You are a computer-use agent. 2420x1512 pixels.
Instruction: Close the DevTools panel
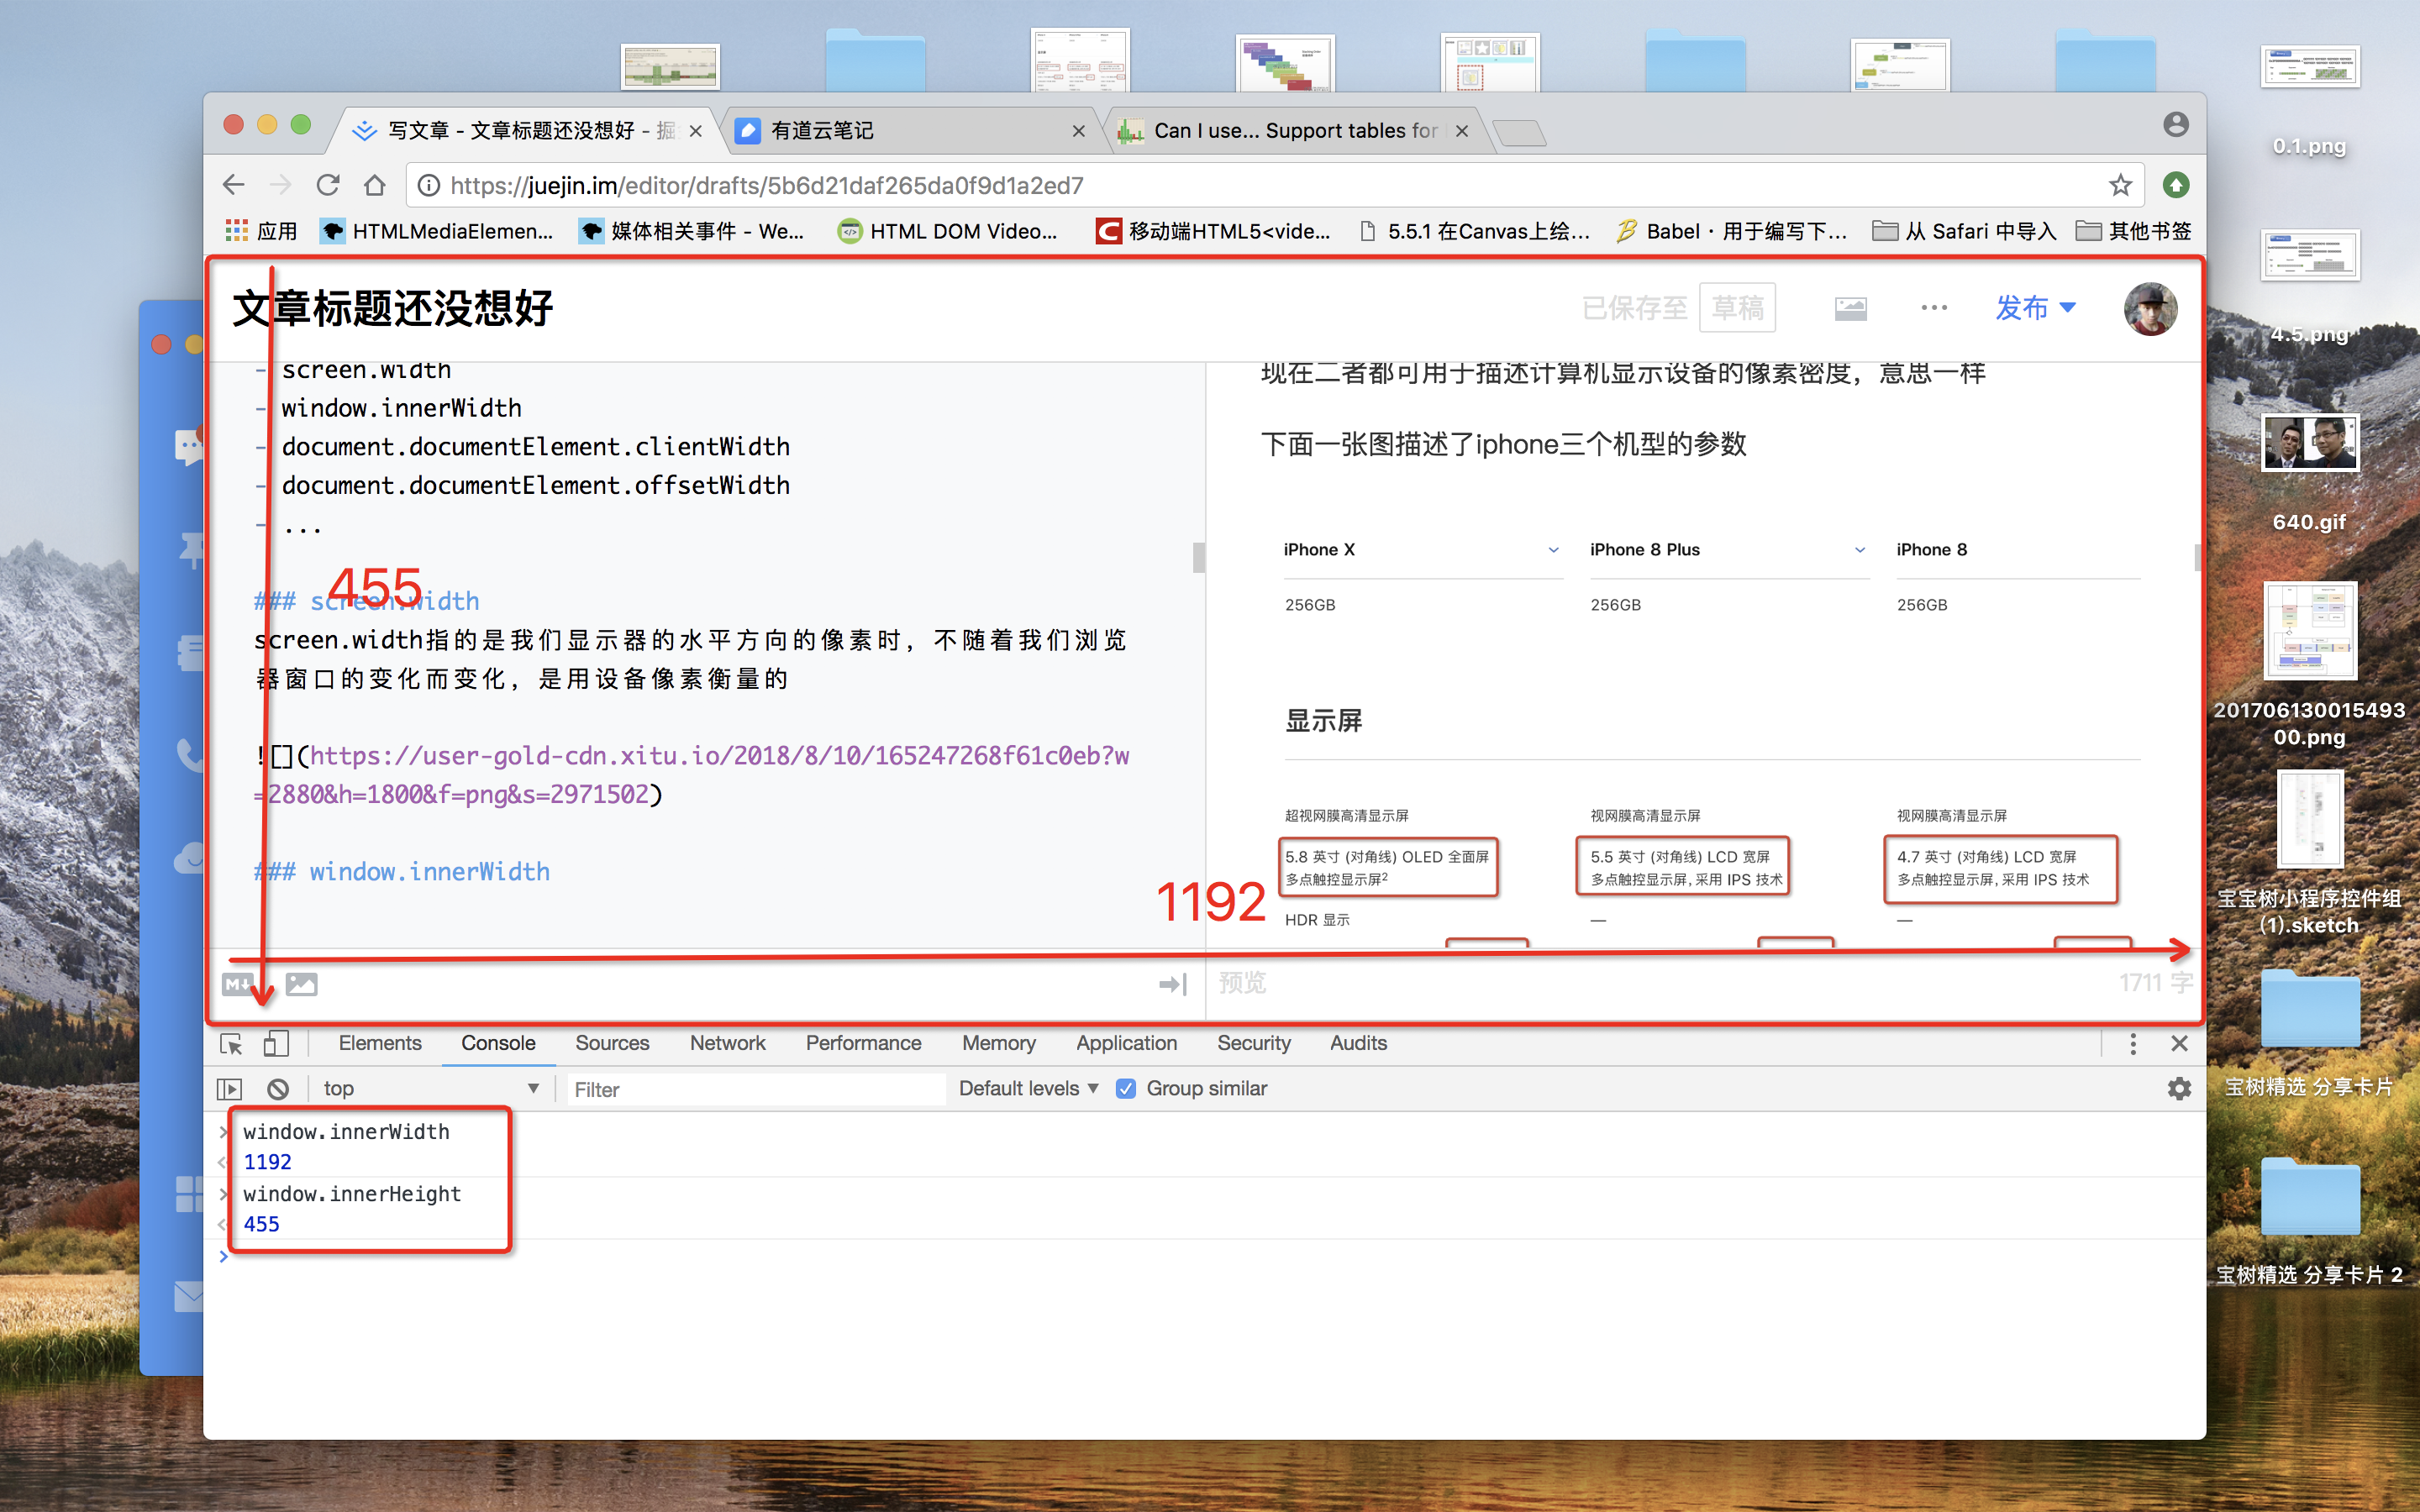coord(2180,1044)
